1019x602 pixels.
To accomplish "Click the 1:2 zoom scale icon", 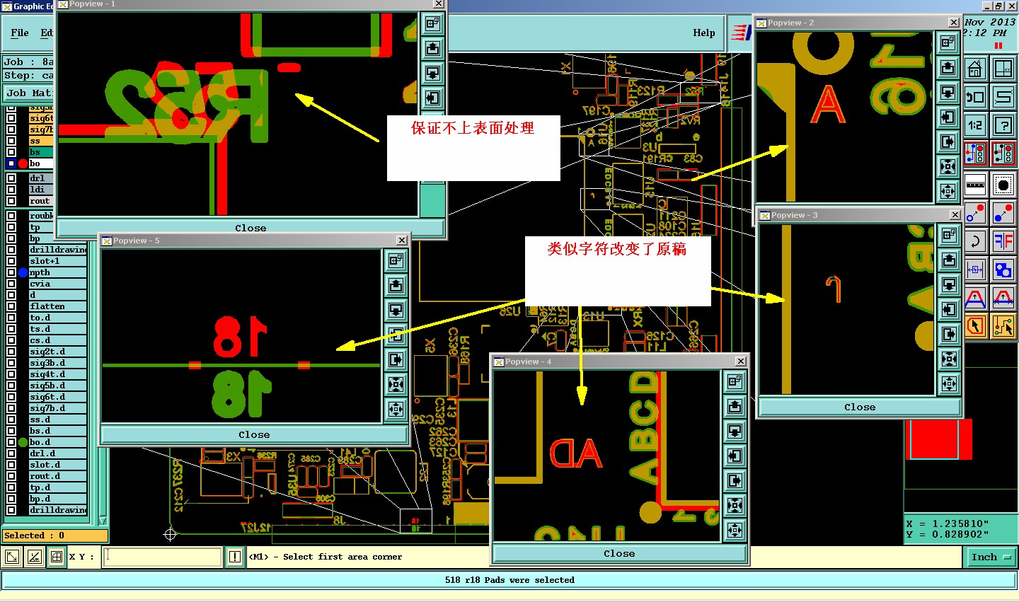I will 975,125.
